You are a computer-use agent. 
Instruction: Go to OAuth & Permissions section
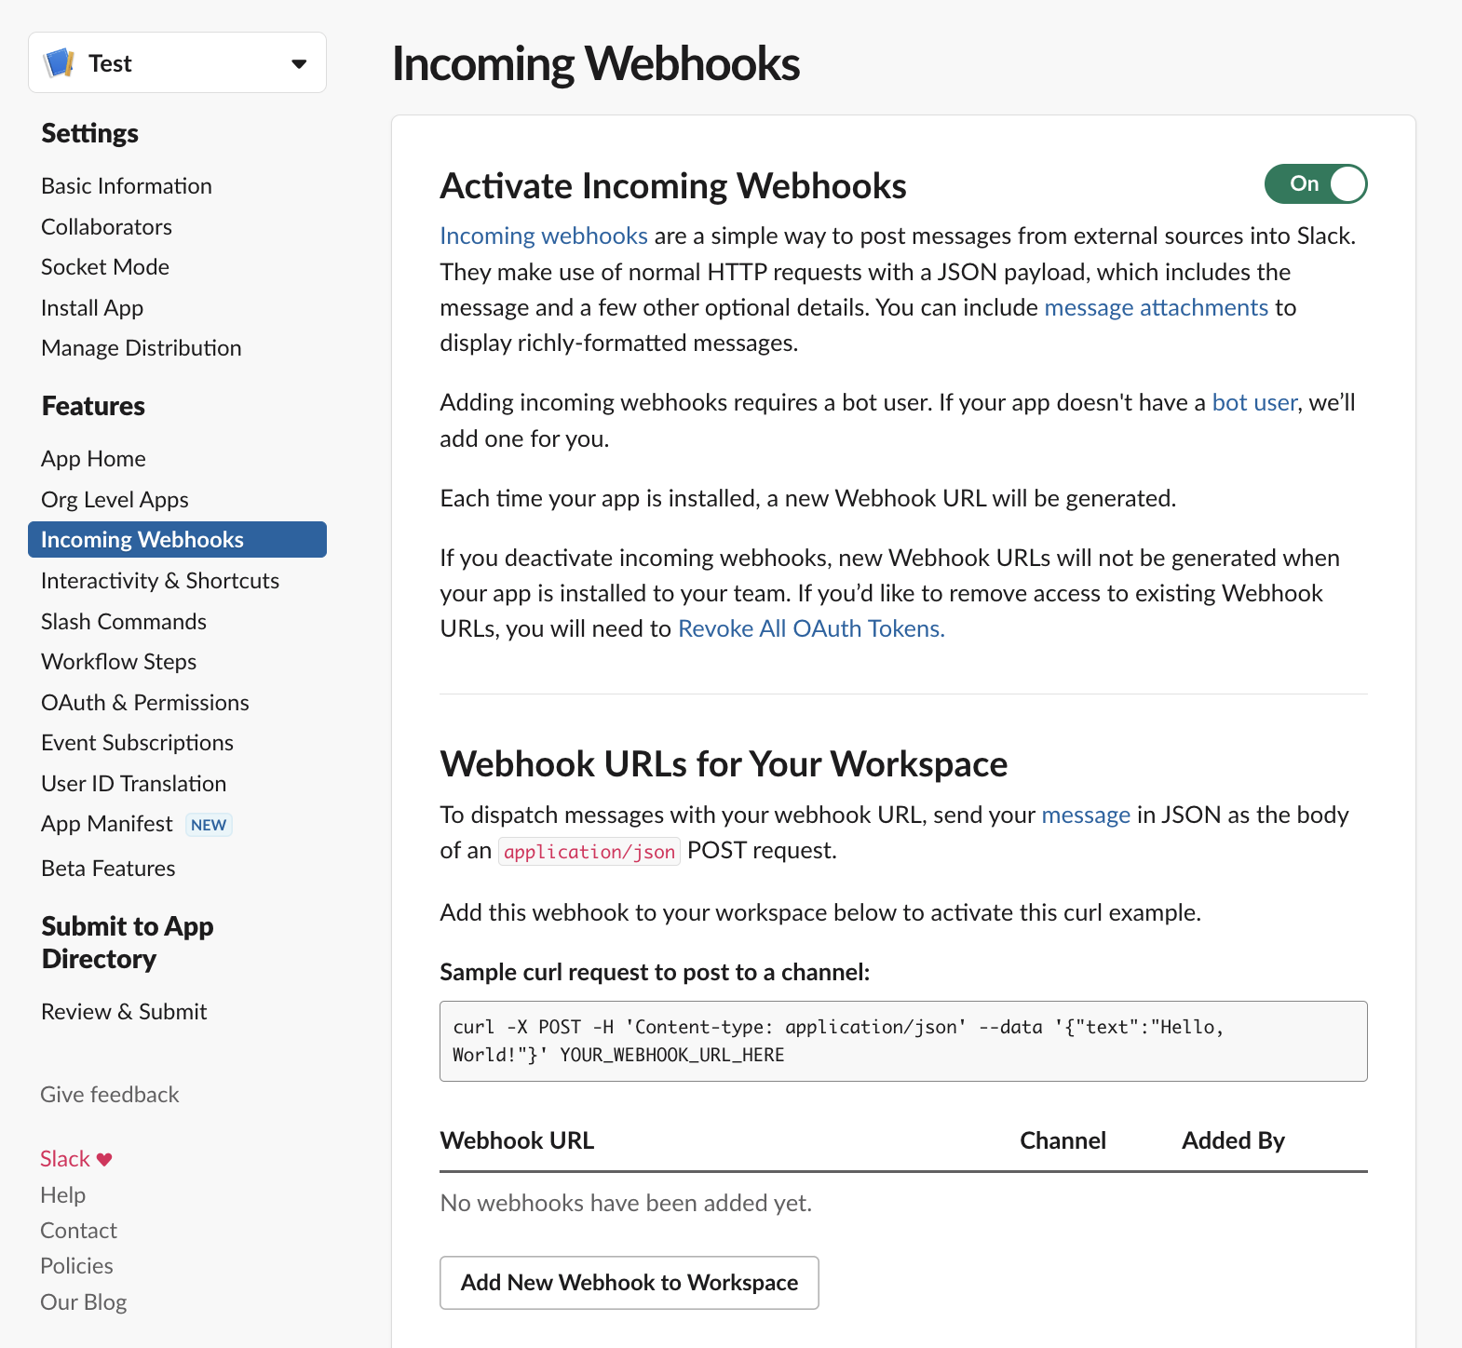[x=145, y=703]
